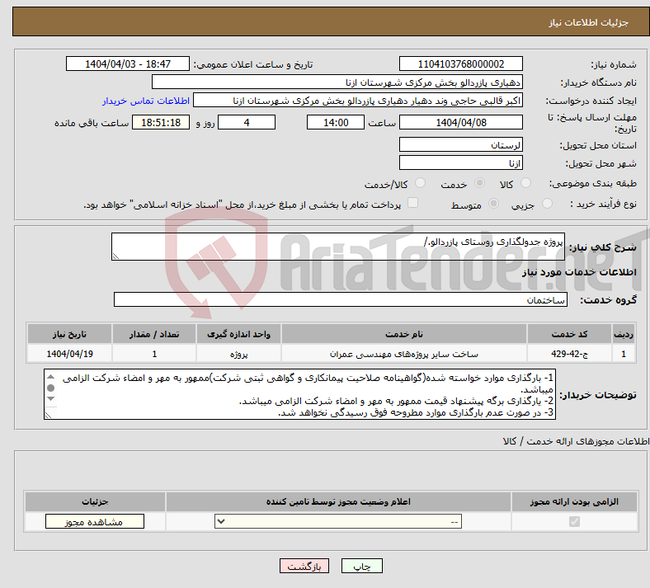
Task: Click the buyer notes scroll down arrow
Action: point(50,398)
